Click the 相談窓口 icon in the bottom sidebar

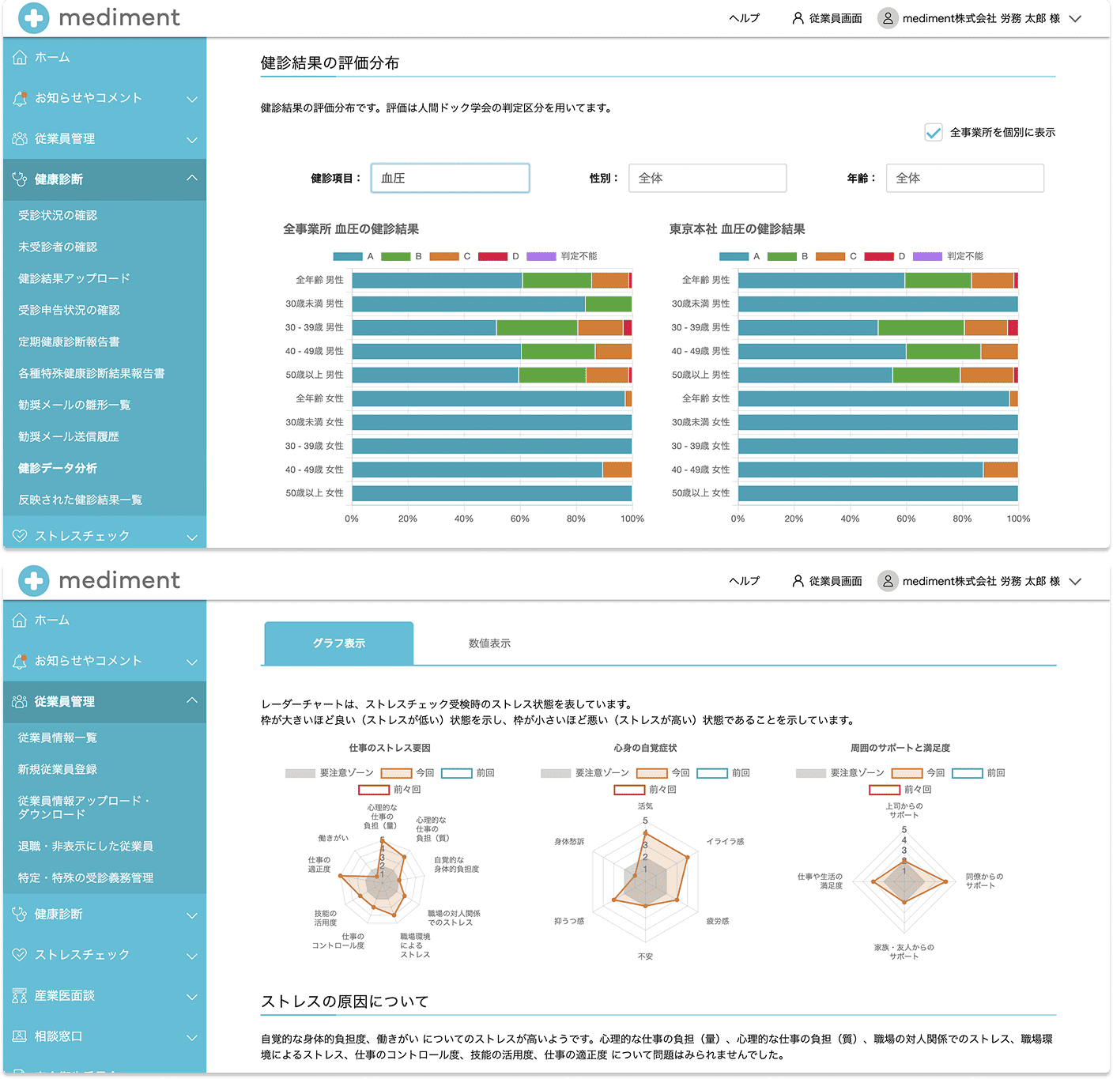point(20,1036)
